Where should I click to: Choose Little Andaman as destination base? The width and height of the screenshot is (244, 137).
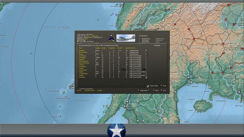tap(83, 61)
